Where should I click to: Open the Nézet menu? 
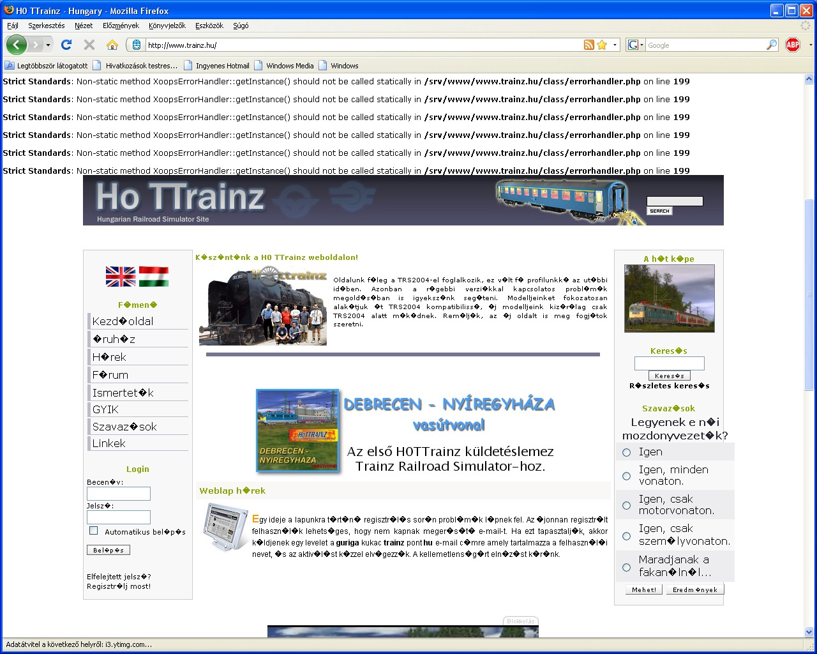point(84,26)
